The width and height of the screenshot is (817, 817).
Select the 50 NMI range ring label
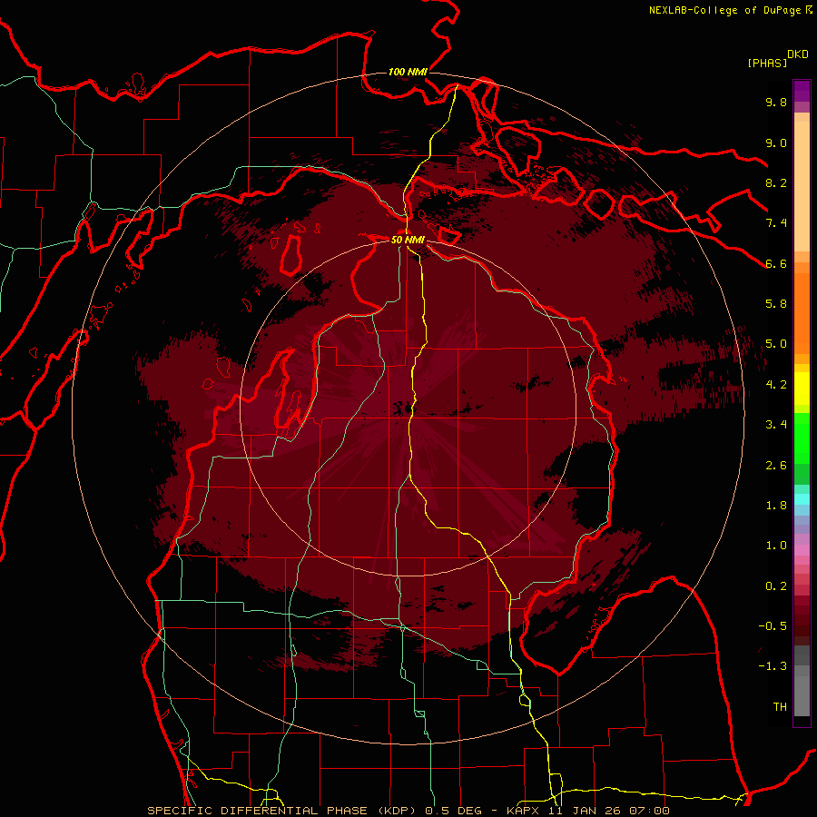(x=408, y=240)
